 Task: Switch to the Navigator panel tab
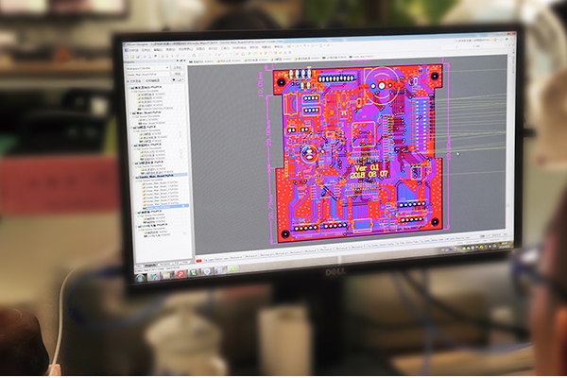(x=164, y=264)
